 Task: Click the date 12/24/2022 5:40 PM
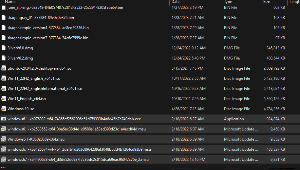pos(188,58)
